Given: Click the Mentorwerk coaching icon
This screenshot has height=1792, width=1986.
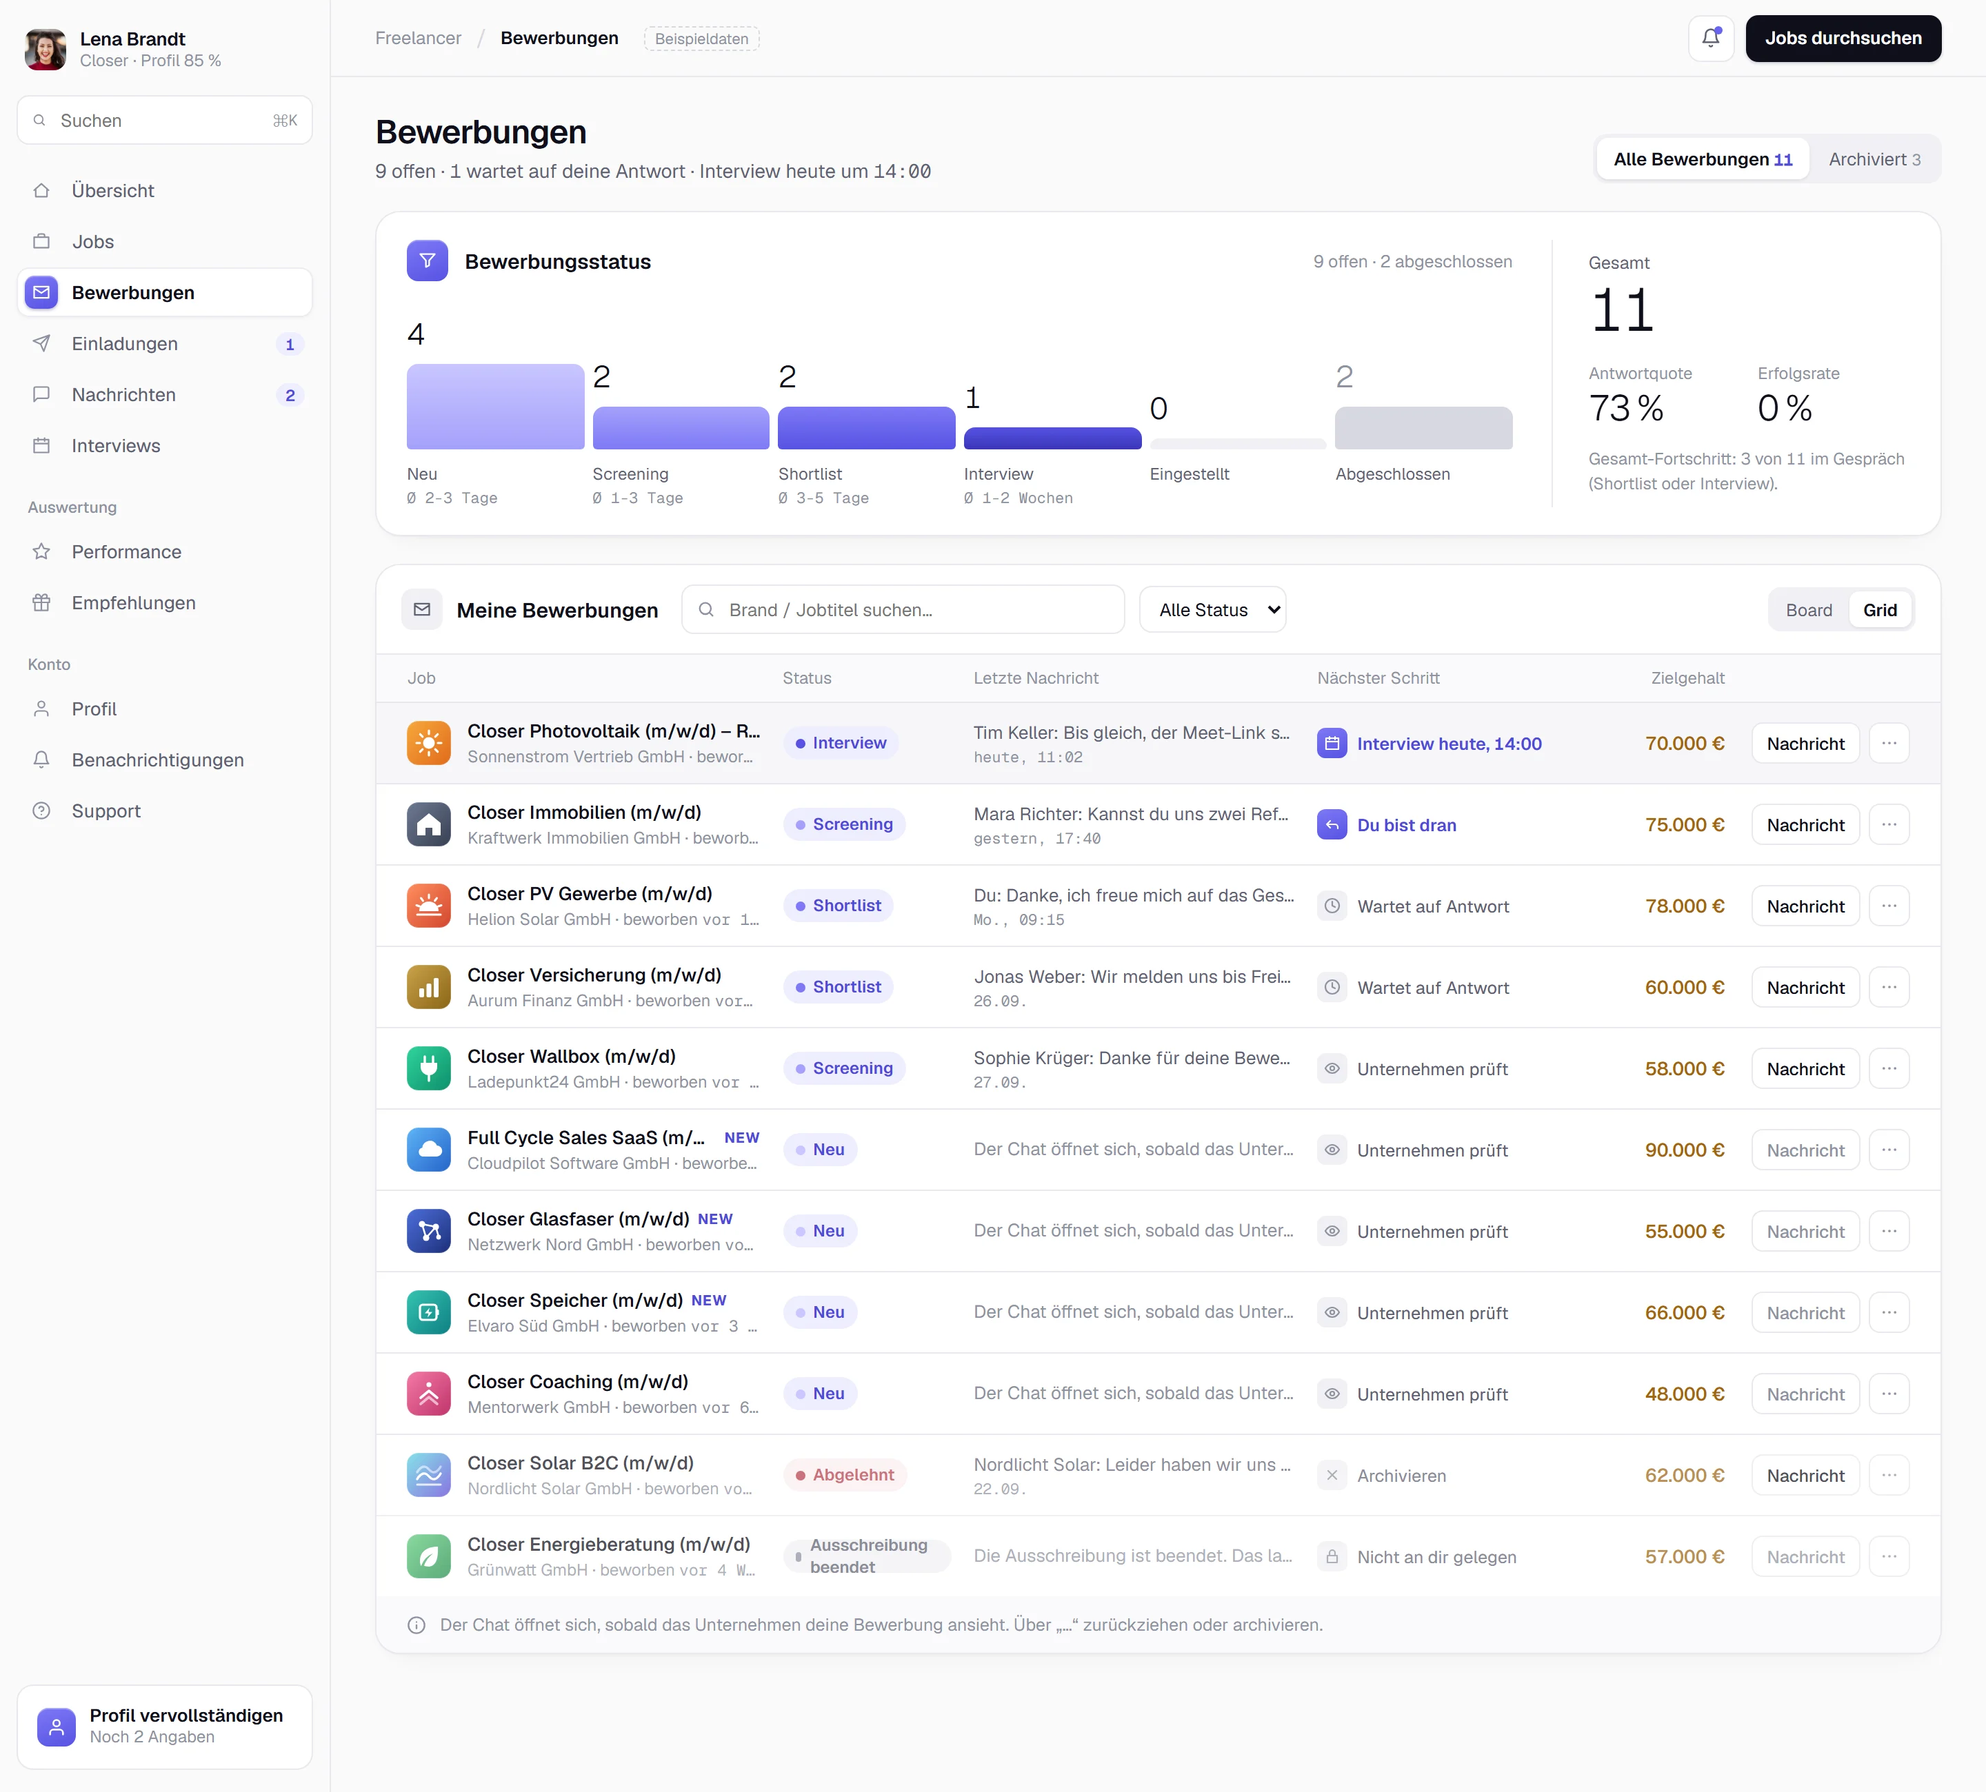Looking at the screenshot, I should click(x=428, y=1394).
